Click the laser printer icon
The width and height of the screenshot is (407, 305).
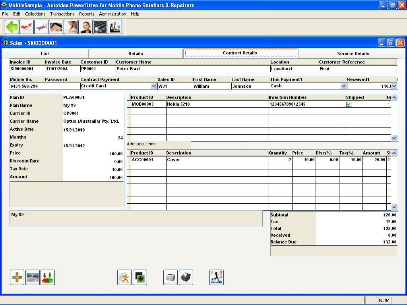point(171,277)
